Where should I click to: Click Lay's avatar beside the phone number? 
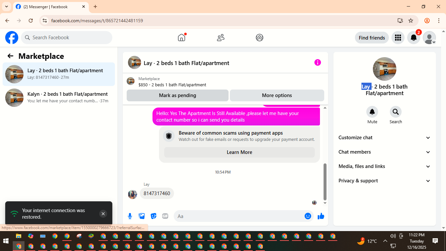(133, 194)
